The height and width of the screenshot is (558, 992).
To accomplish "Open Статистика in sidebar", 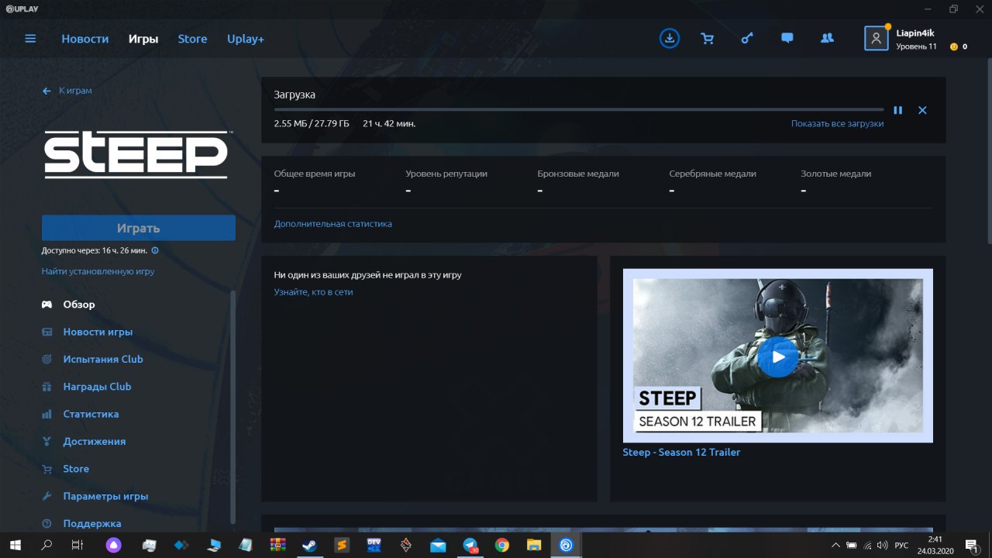I will click(x=91, y=414).
